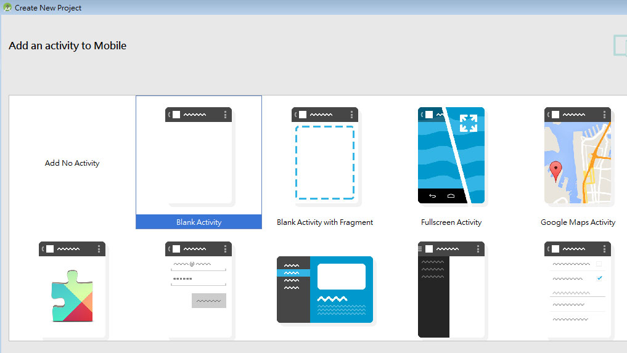This screenshot has width=627, height=353.
Task: Pick the Login Activity template with password fields
Action: click(x=199, y=290)
